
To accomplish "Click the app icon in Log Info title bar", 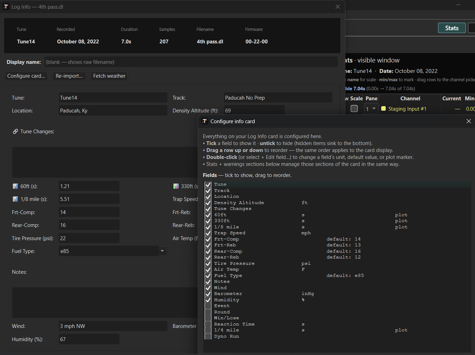I will (6, 7).
